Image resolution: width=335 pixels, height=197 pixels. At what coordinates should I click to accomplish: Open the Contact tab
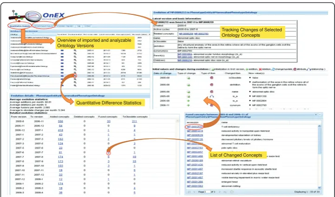click(x=87, y=26)
